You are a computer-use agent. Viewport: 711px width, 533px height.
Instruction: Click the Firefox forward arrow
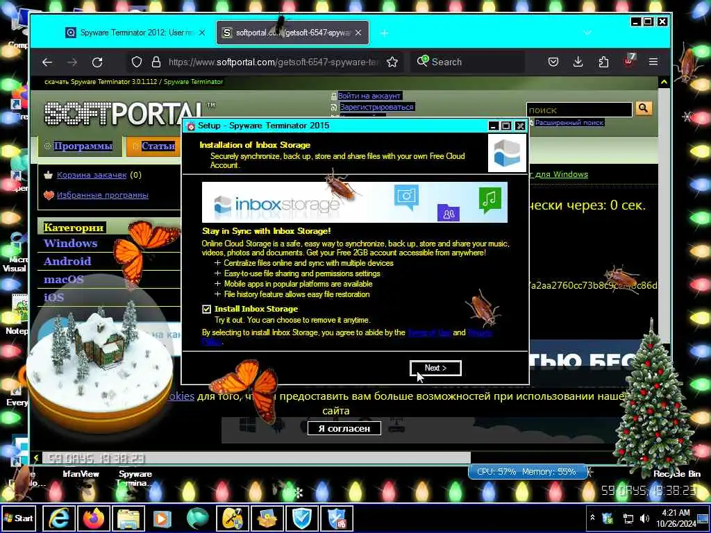click(72, 62)
